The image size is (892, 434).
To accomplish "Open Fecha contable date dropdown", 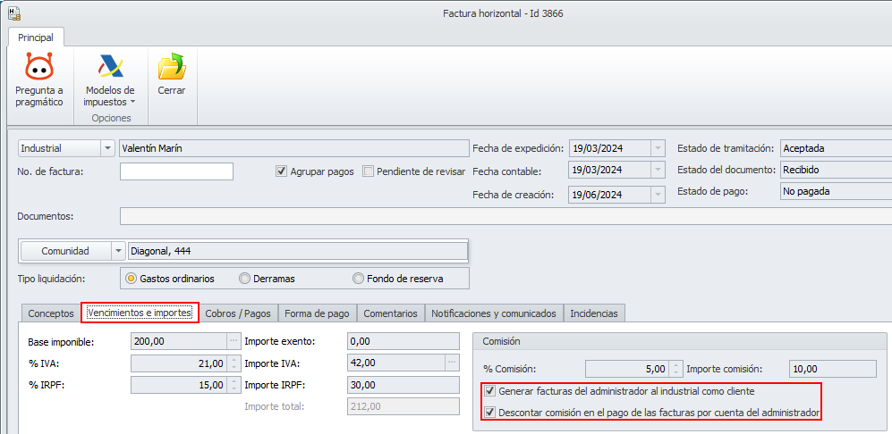I will (x=658, y=171).
